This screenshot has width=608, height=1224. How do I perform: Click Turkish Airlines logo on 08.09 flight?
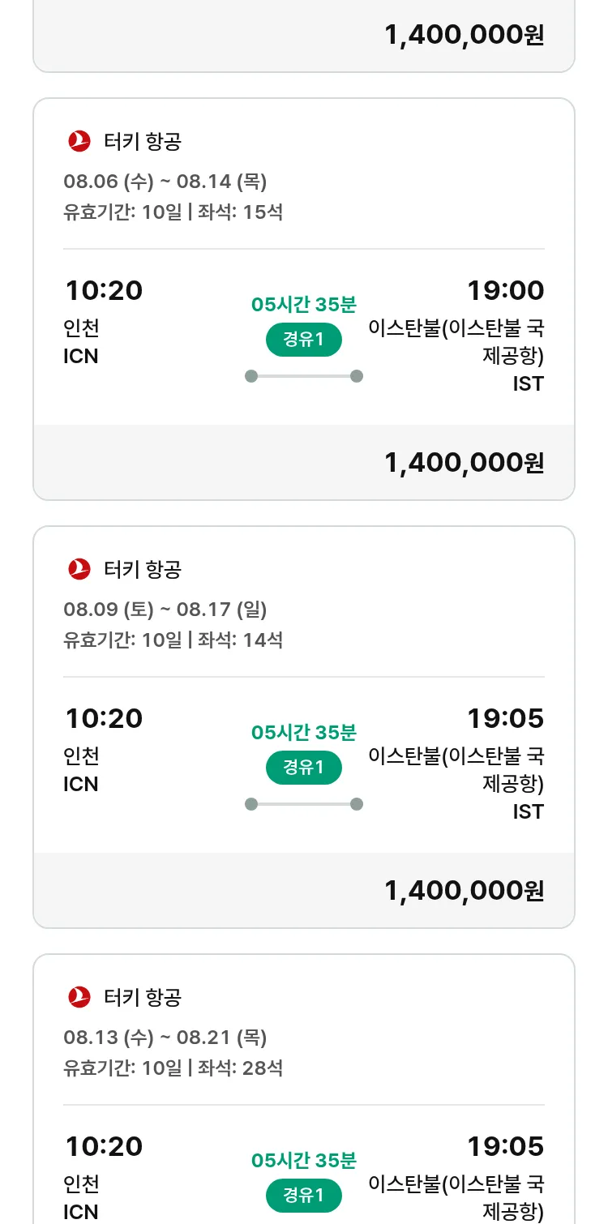coord(79,569)
